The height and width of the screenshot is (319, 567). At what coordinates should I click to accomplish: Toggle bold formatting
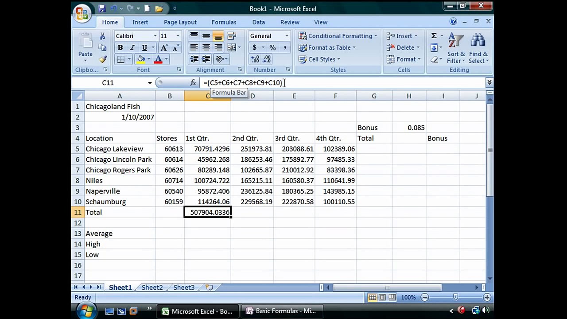[120, 48]
